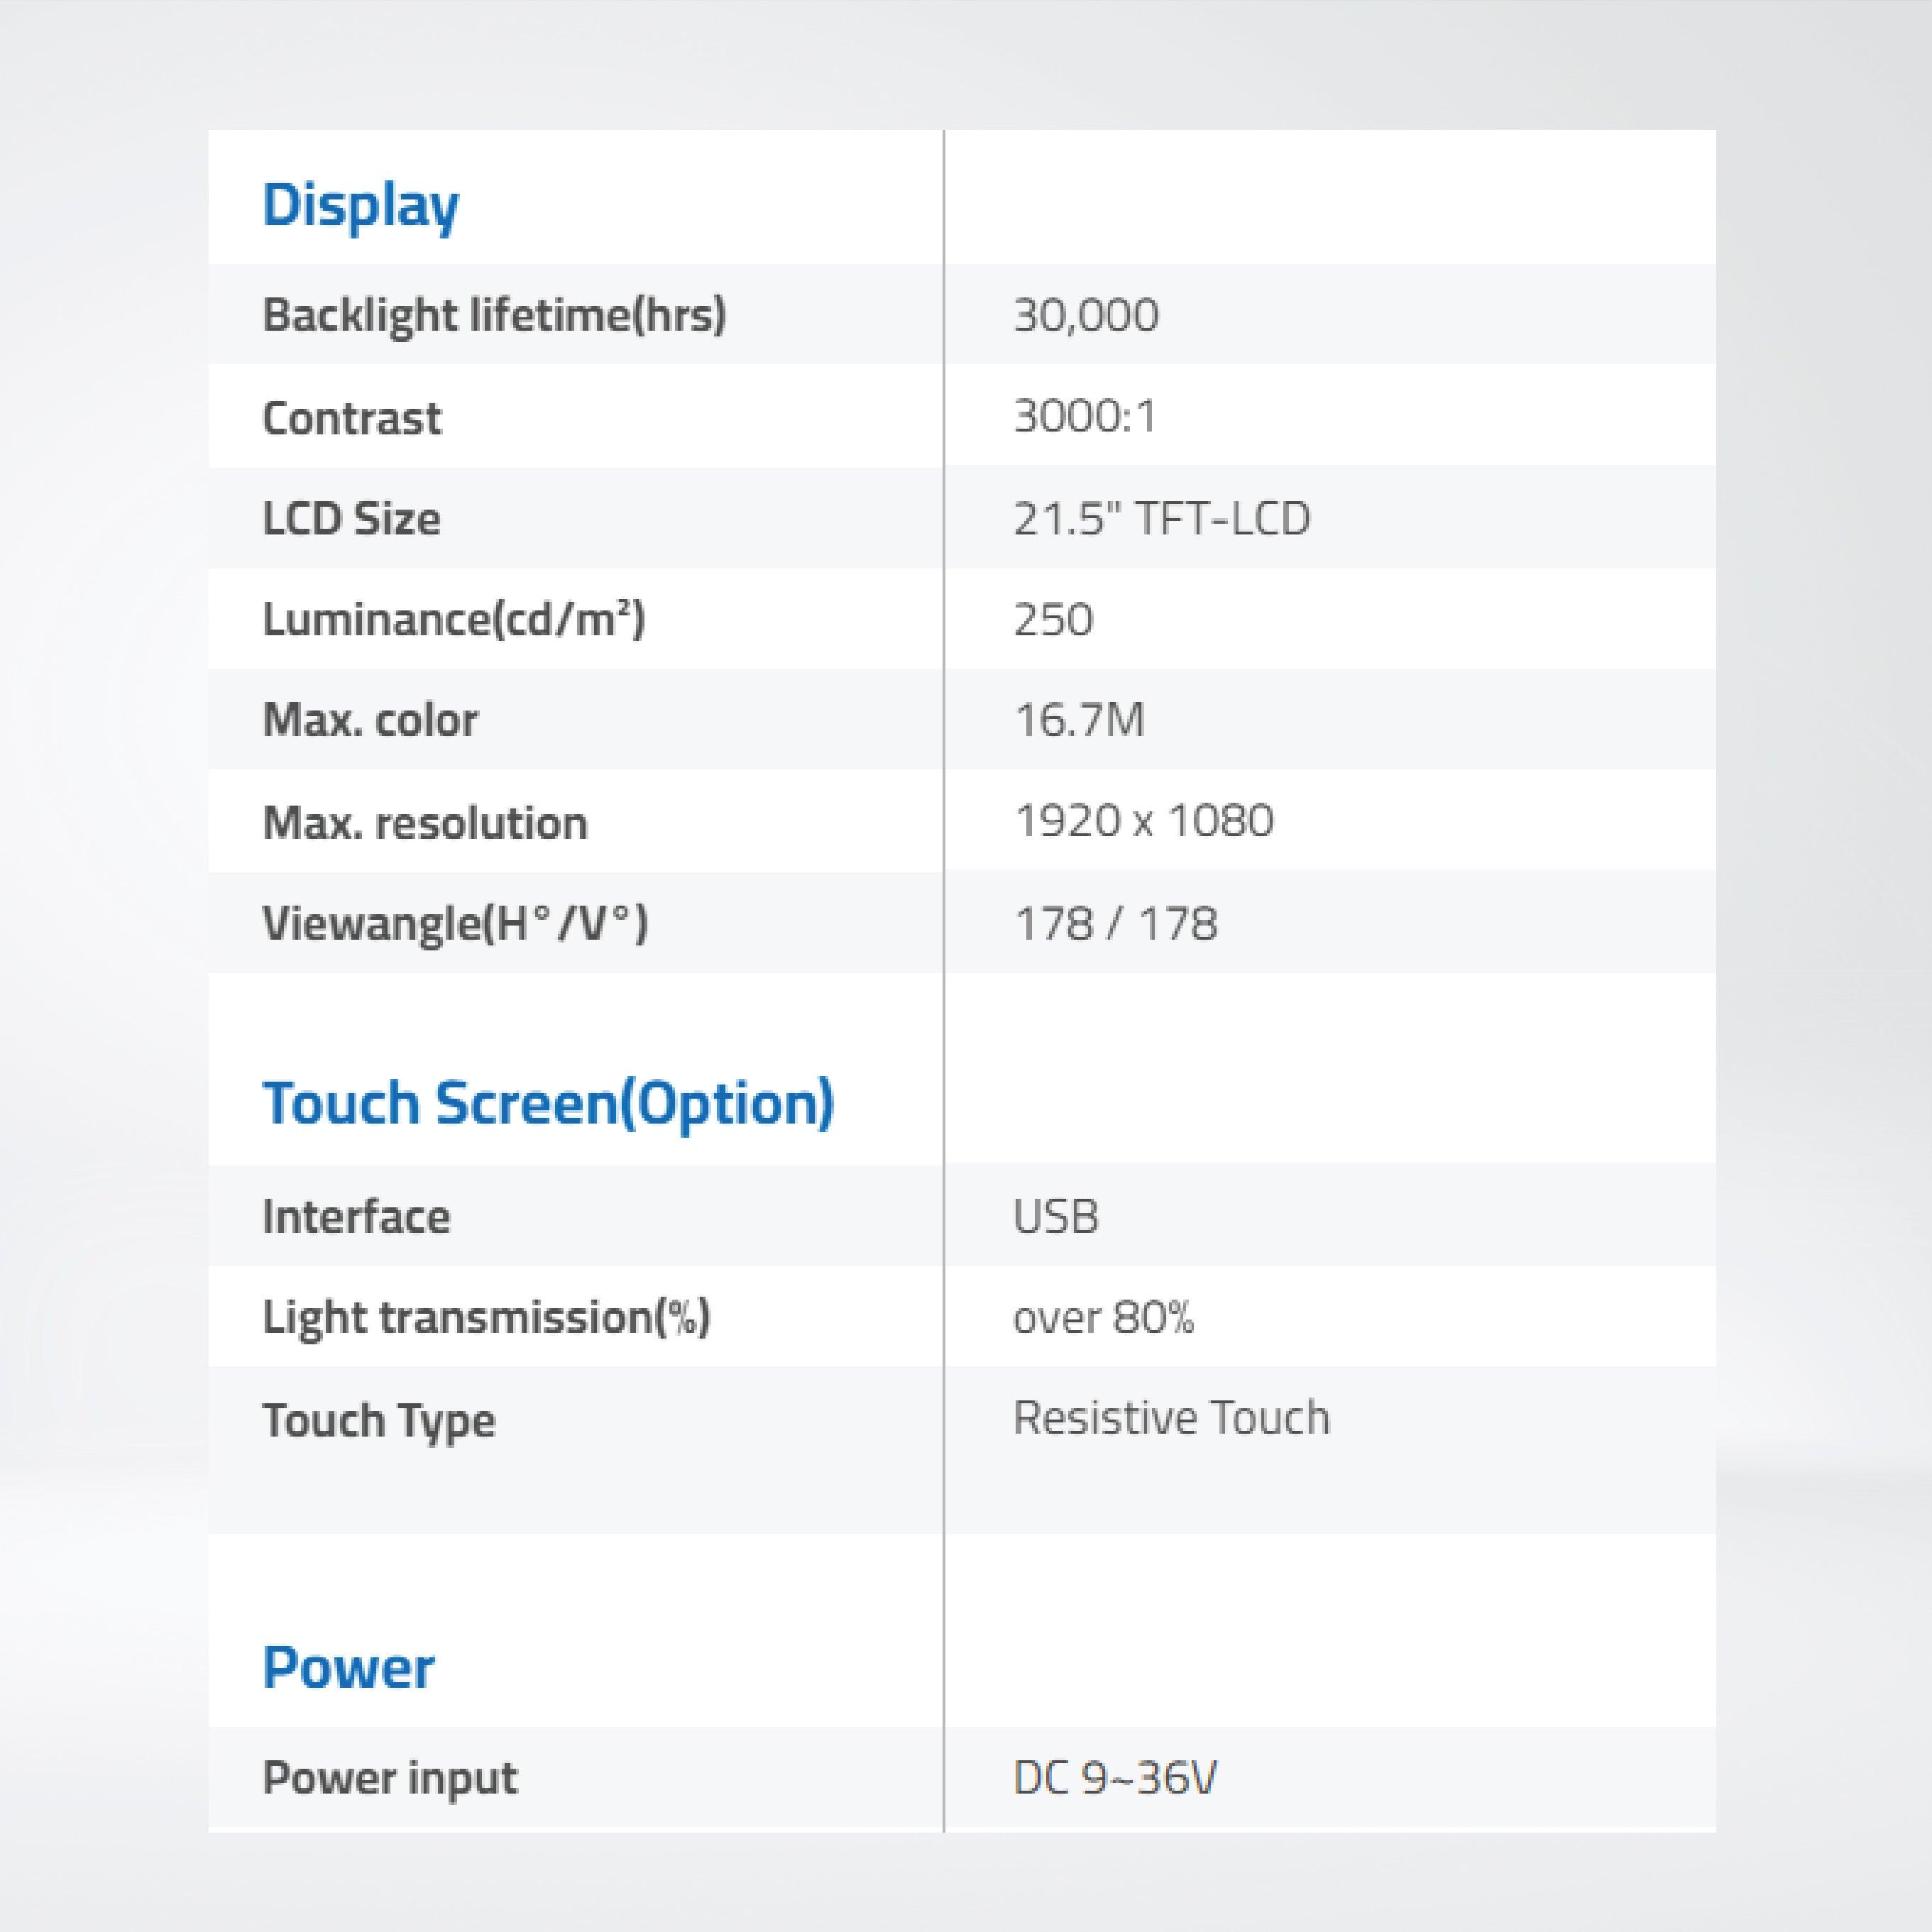Click the 1920 x 1080 value

click(1144, 821)
